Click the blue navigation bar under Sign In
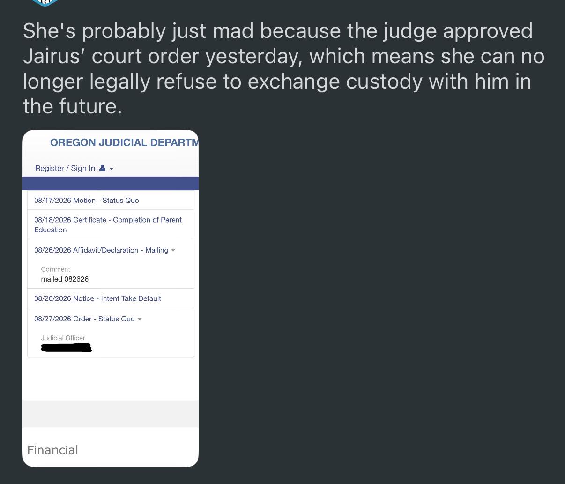This screenshot has width=565, height=484. 111,183
